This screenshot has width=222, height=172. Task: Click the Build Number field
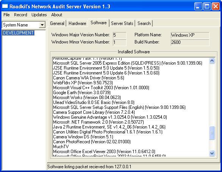(190, 42)
